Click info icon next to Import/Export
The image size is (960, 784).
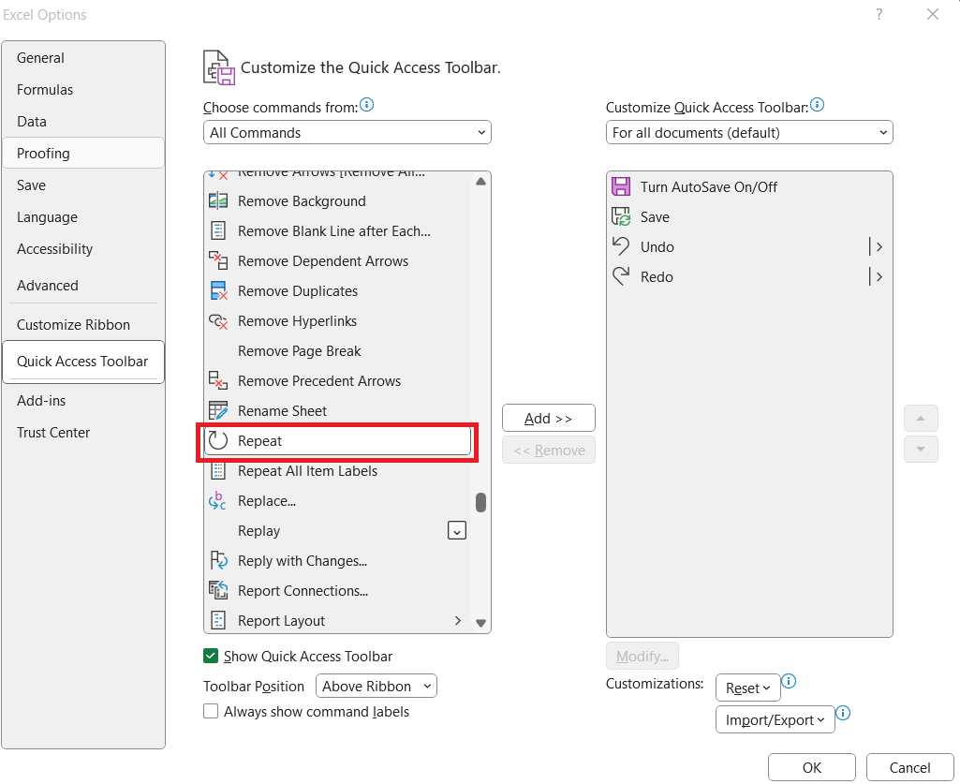pyautogui.click(x=843, y=713)
